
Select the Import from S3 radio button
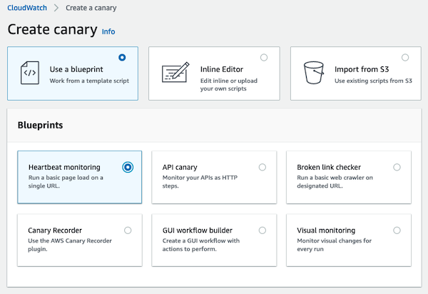[405, 58]
